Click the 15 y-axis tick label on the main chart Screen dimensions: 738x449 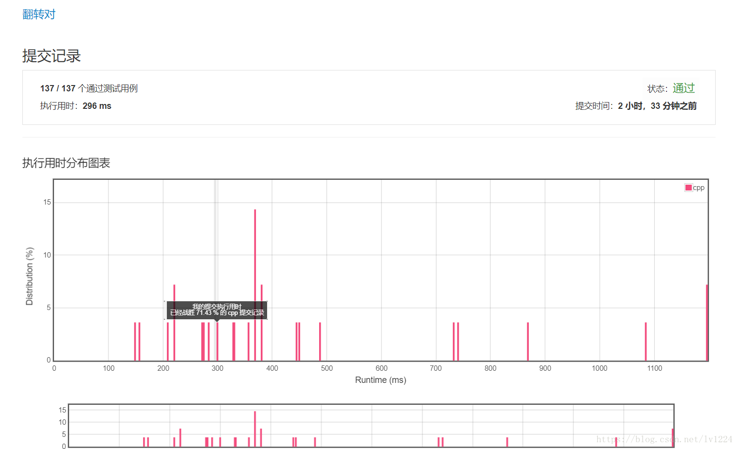[x=47, y=202]
